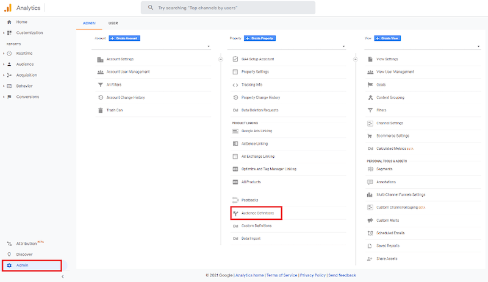Click the Acquisition branching icon
The width and height of the screenshot is (488, 282).
tap(9, 76)
